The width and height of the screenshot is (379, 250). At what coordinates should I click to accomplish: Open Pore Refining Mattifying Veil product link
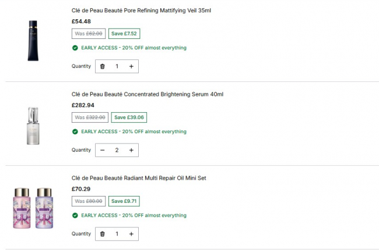[x=141, y=10]
